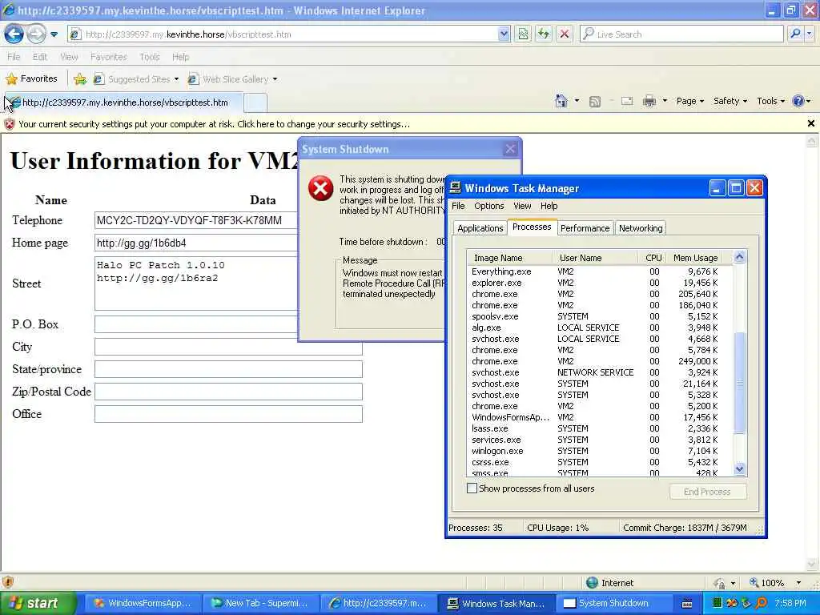The width and height of the screenshot is (820, 615).
Task: Click the City input field
Action: [x=228, y=347]
